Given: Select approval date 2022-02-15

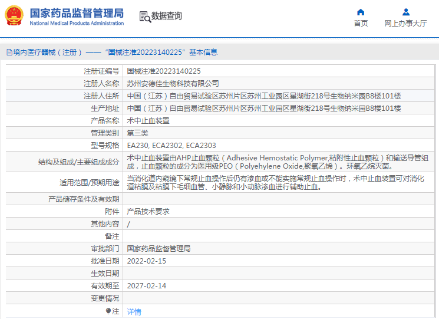Looking at the screenshot, I should click(x=146, y=261).
